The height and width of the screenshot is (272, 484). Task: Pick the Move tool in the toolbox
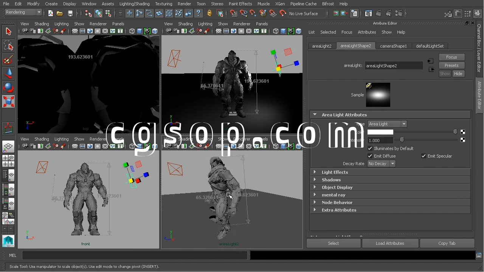[8, 74]
